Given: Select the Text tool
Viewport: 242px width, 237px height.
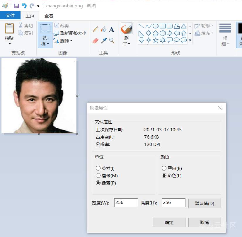Looking at the screenshot, I should click(111, 29).
